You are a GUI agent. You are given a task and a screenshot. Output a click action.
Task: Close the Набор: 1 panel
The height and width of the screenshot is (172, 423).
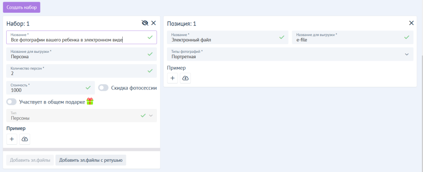pos(154,23)
